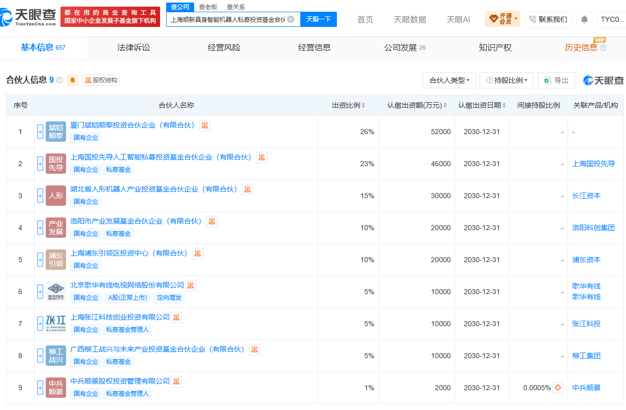Click the 天眼一下 search button
The height and width of the screenshot is (410, 626).
point(318,19)
